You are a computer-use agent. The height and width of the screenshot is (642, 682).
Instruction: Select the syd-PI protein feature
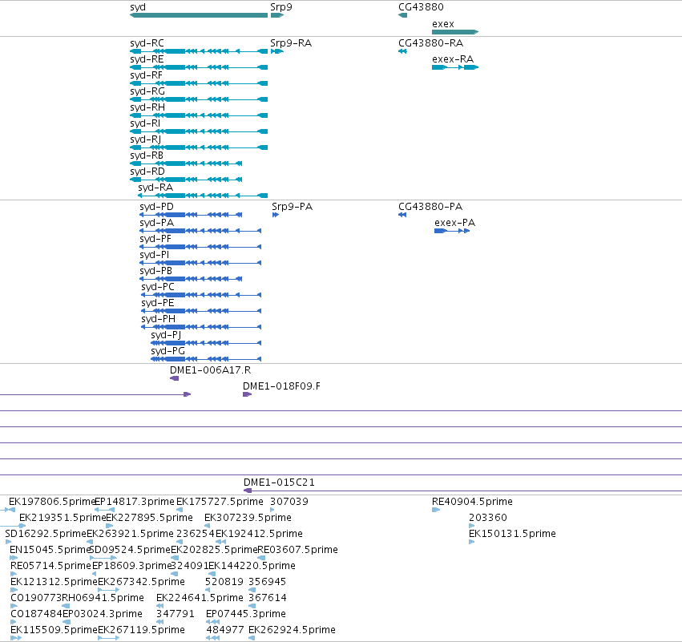(200, 263)
